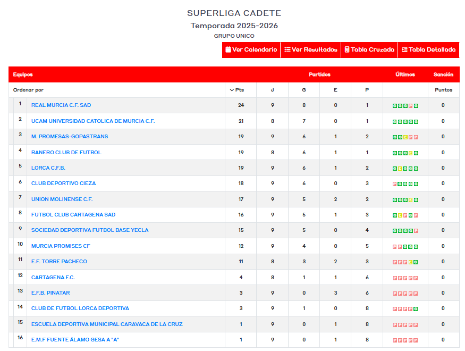Click the Ordenar por label
465x351 pixels.
tap(28, 90)
